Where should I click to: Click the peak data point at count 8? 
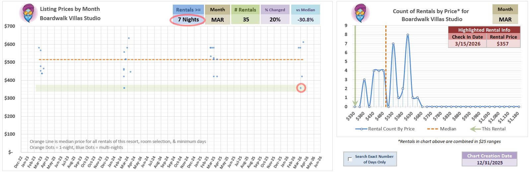[408, 35]
